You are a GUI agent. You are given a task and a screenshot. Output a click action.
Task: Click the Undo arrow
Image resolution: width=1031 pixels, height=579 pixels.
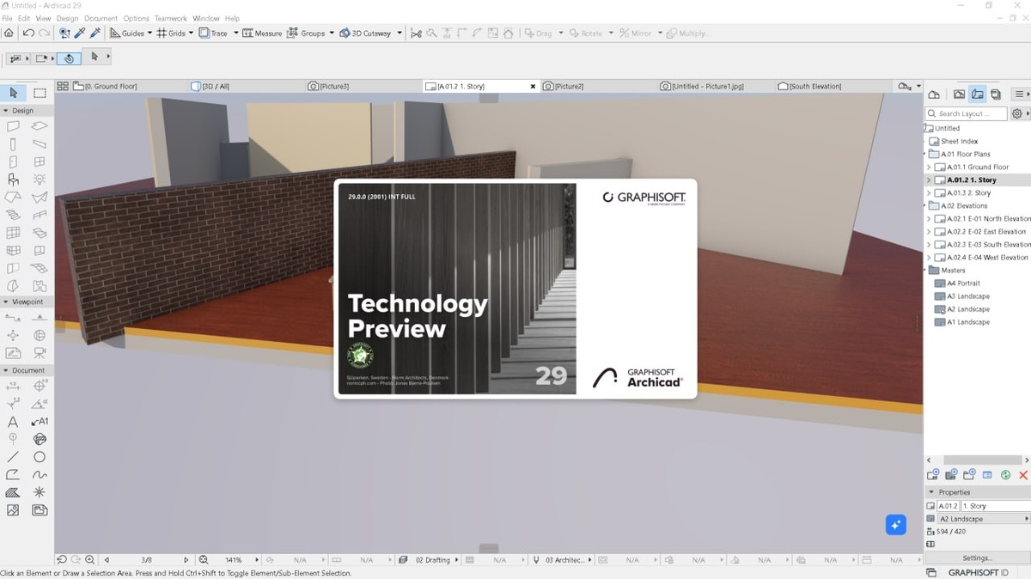(x=28, y=33)
